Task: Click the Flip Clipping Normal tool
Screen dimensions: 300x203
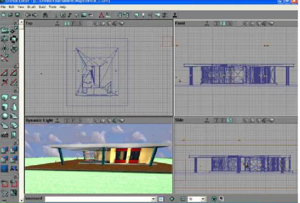Action: click(4, 82)
